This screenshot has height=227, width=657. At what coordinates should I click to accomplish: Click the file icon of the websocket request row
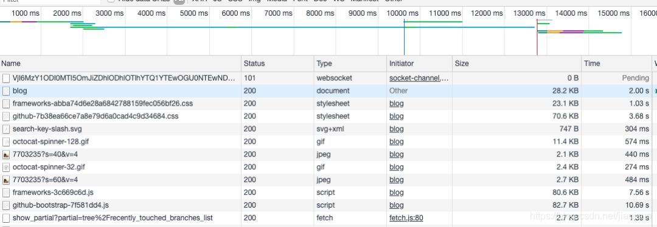pyautogui.click(x=6, y=78)
